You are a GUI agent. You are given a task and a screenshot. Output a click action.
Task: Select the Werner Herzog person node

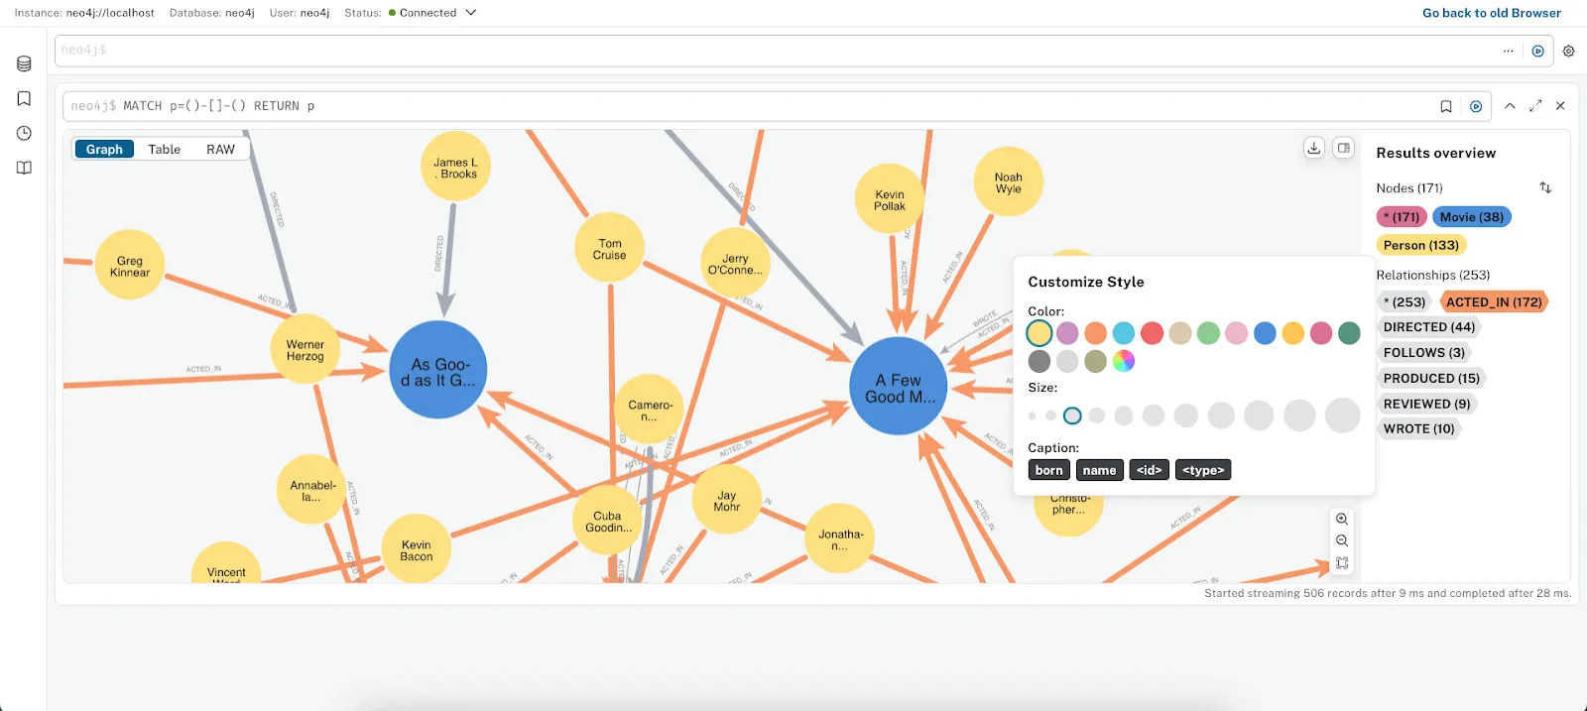pyautogui.click(x=305, y=349)
